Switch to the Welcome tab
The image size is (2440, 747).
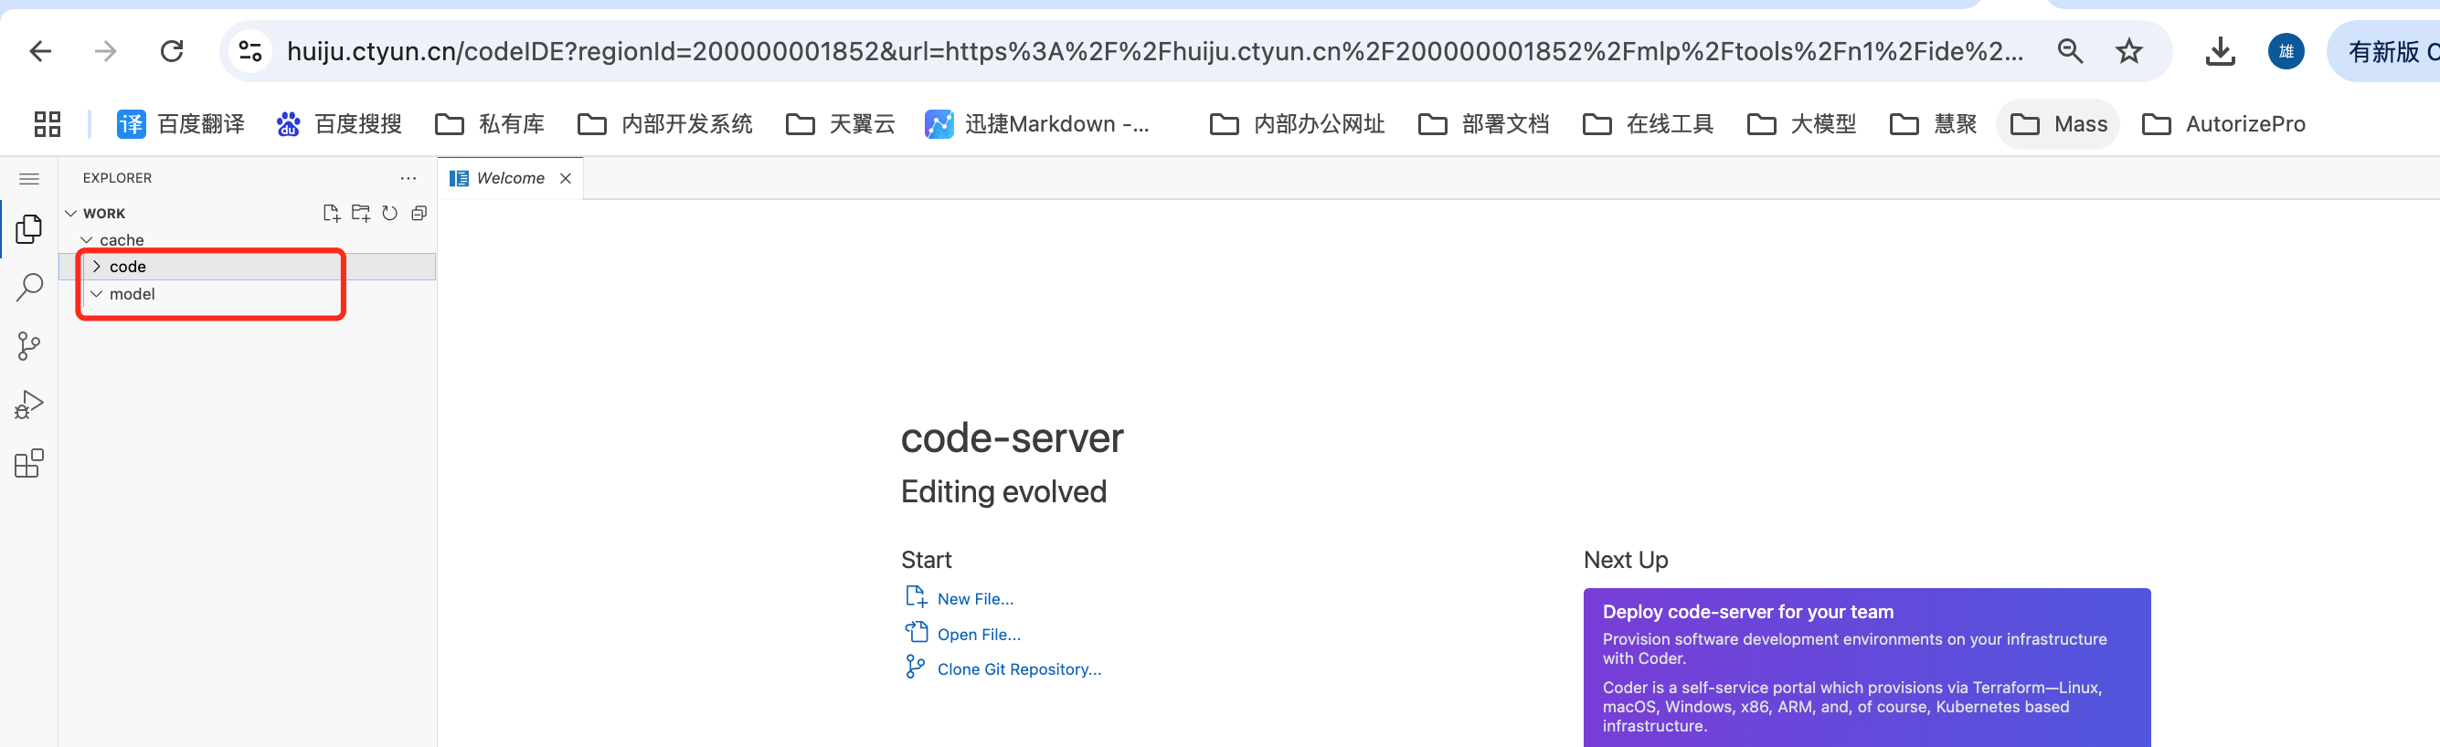click(x=510, y=178)
